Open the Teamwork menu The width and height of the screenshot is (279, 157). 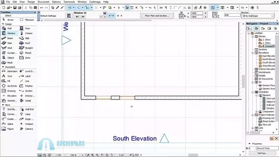(69, 2)
